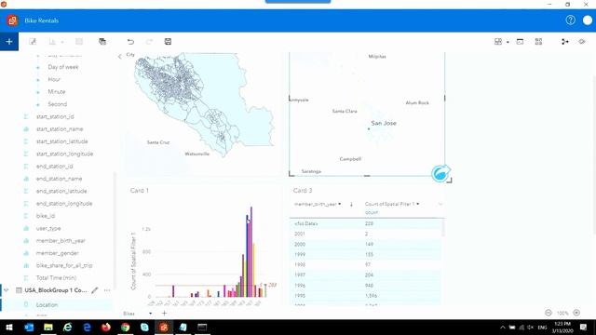Select the member_birth_year field in data pane

61,241
